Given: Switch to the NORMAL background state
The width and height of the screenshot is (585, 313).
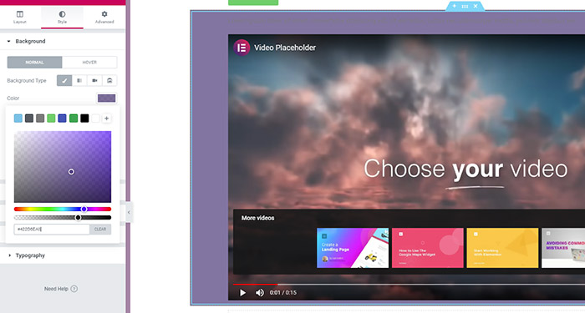Looking at the screenshot, I should click(x=35, y=63).
